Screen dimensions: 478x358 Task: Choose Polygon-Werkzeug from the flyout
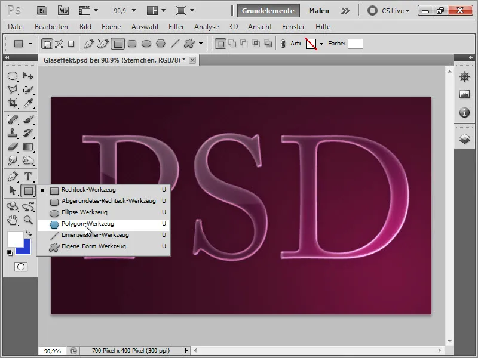[x=103, y=224]
